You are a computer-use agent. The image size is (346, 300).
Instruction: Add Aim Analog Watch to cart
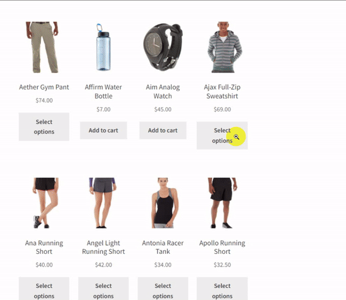click(x=163, y=130)
